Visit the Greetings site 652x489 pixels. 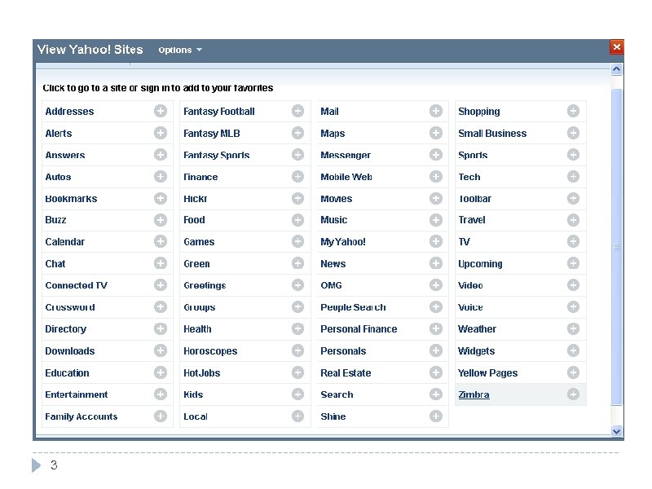pos(205,286)
